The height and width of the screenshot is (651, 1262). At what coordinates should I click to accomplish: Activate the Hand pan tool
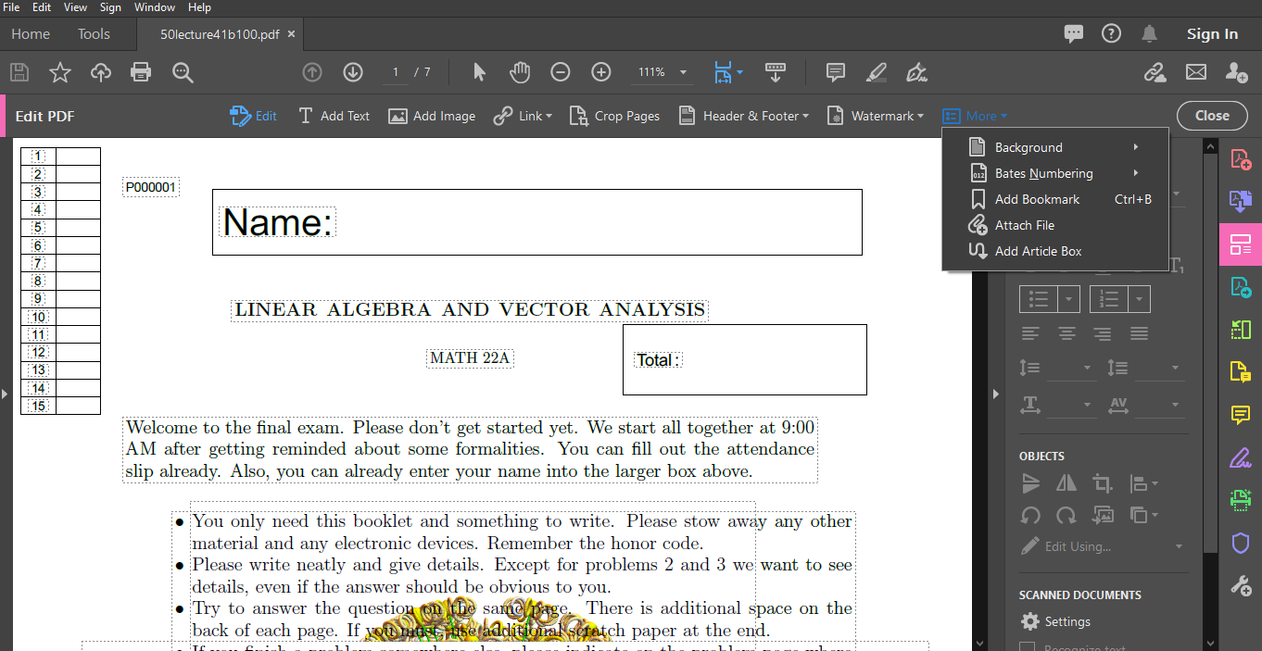pyautogui.click(x=520, y=72)
